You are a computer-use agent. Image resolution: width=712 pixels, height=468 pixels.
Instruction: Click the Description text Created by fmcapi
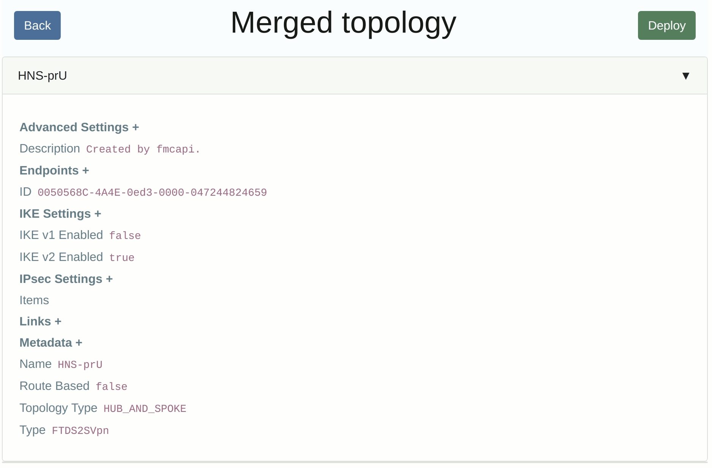[x=143, y=149]
